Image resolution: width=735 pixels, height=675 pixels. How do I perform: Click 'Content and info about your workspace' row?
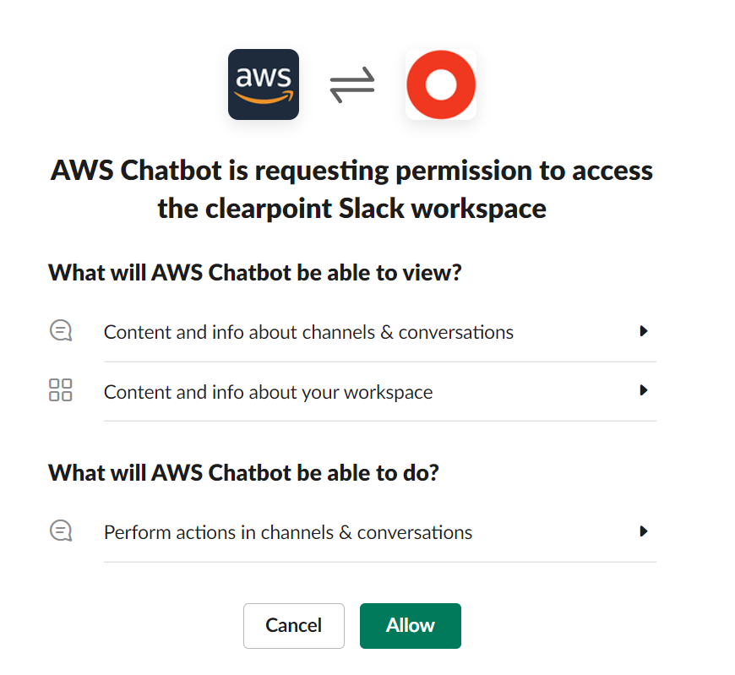[268, 391]
